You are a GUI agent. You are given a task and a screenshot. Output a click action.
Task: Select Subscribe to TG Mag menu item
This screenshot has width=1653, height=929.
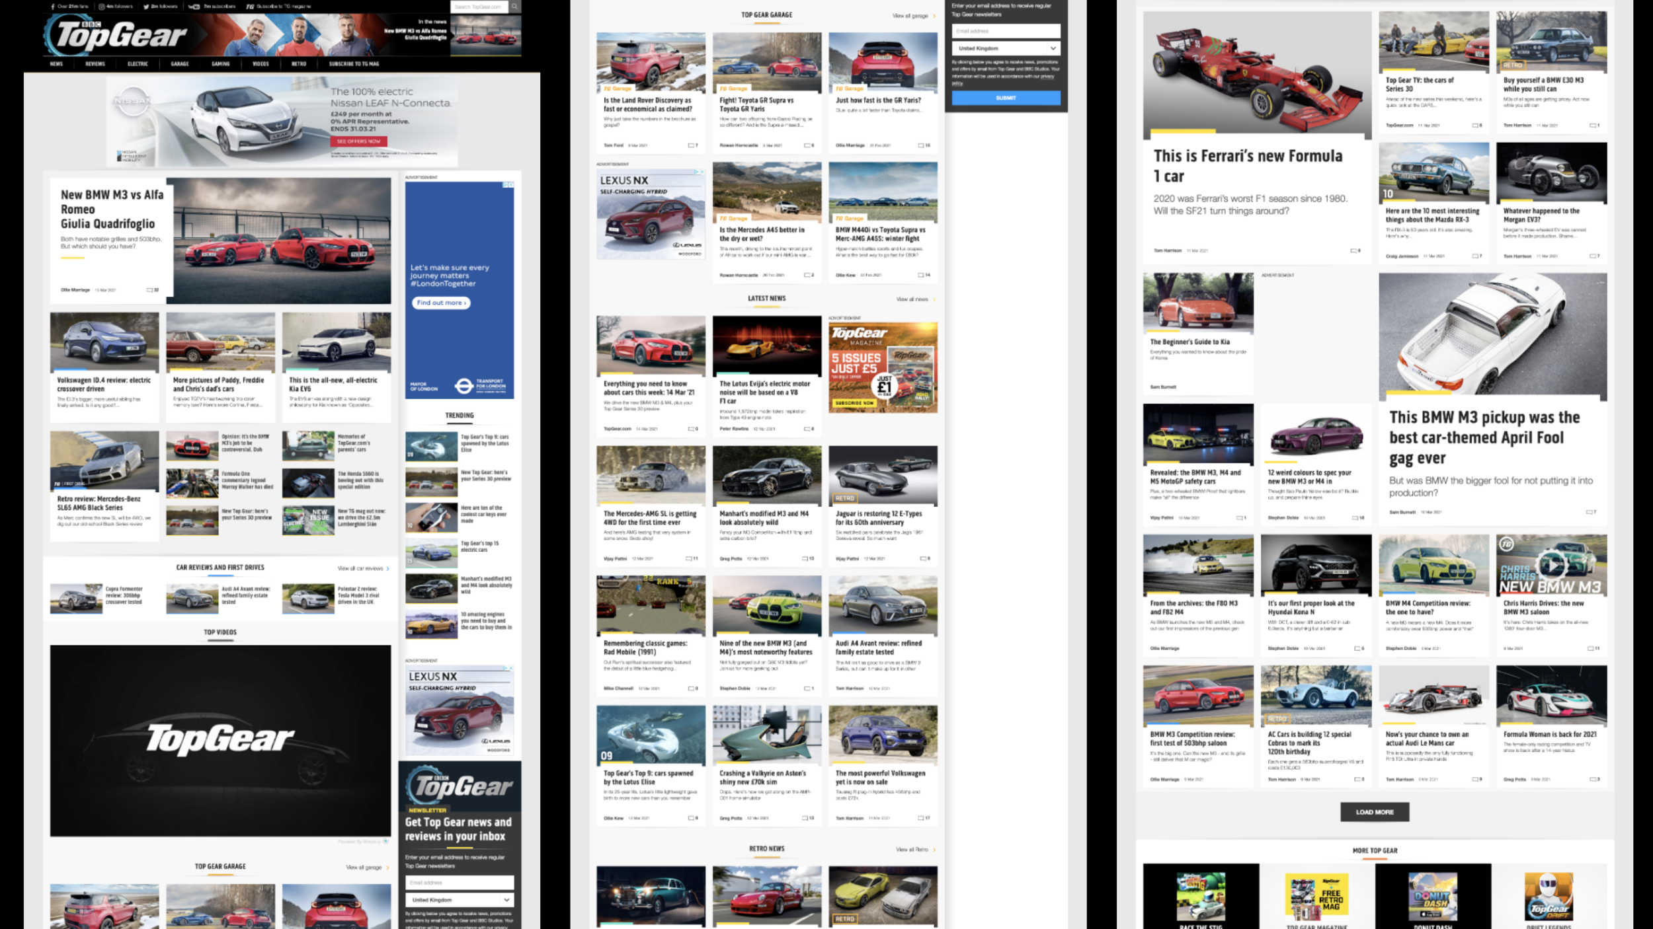point(354,64)
